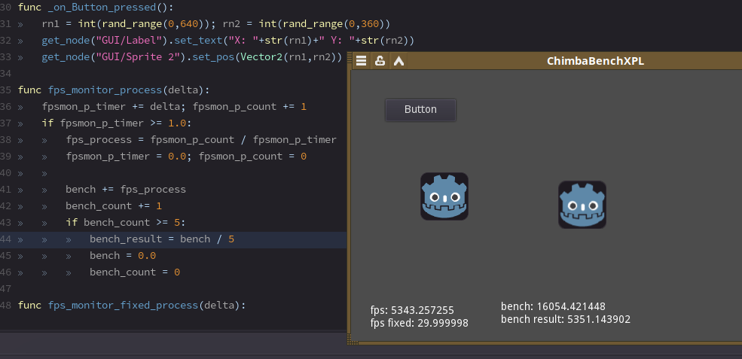This screenshot has height=359, width=742.
Task: Place cursor on the set_text code line
Action: (226, 41)
